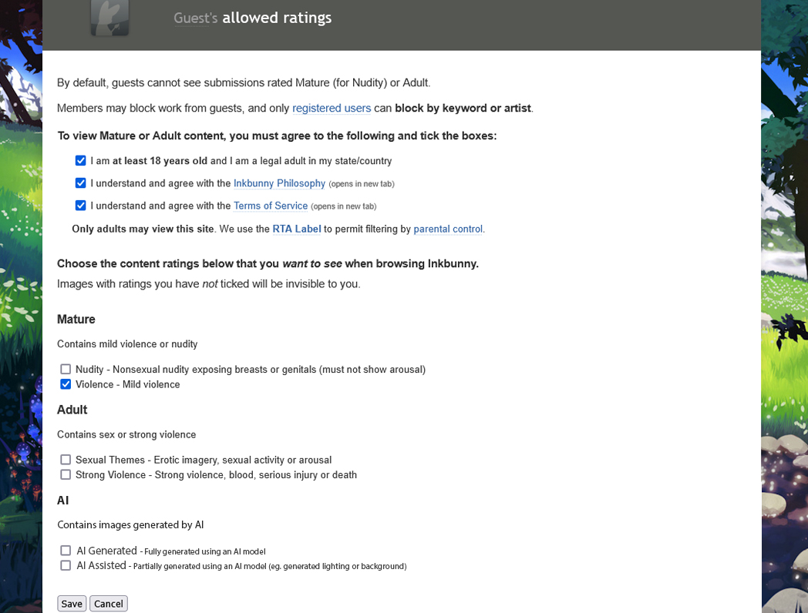
Task: Open the Inkbunny Philosophy link
Action: tap(279, 183)
